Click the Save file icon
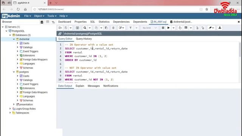The image size is (242, 136). pos(66,28)
